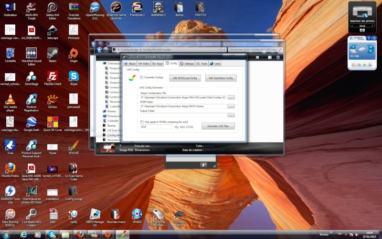
Task: Focus the empty Output Folder field
Action: coord(183,115)
